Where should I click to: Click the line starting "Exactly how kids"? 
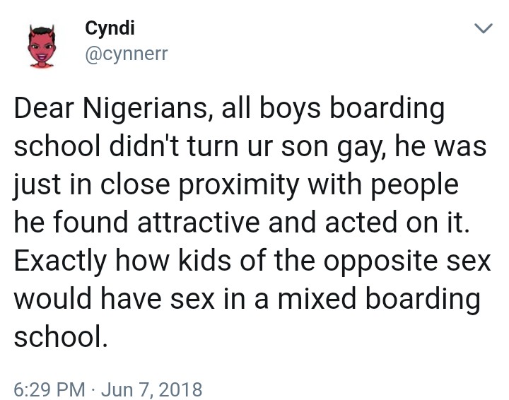pyautogui.click(x=252, y=261)
